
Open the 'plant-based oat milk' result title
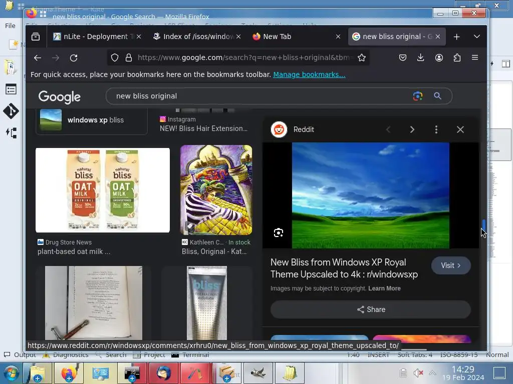[74, 251]
